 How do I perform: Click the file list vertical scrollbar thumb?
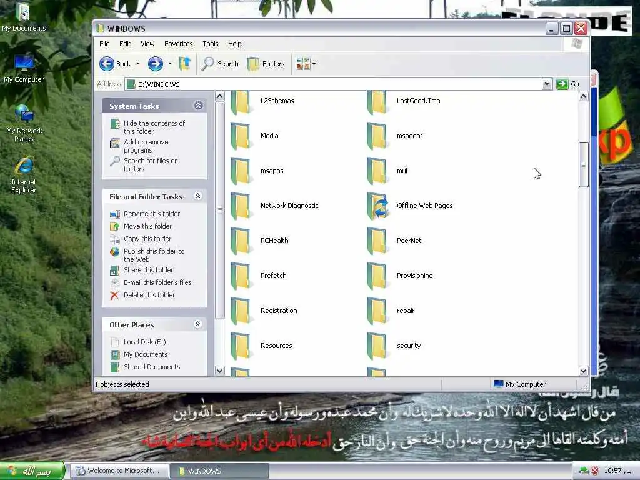[583, 164]
